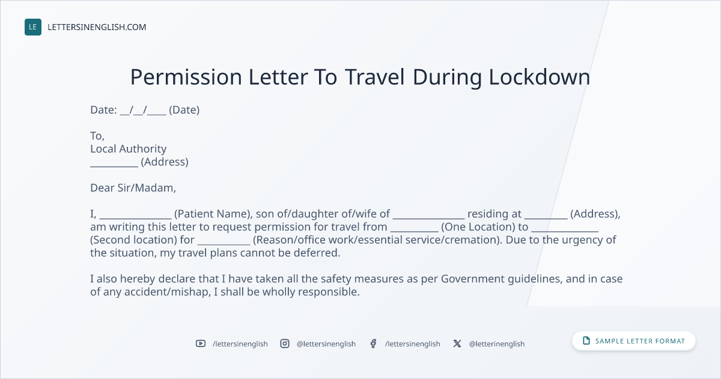Image resolution: width=721 pixels, height=379 pixels.
Task: Click the Patient Name blank line
Action: (x=136, y=214)
